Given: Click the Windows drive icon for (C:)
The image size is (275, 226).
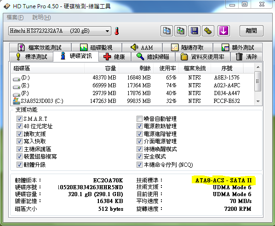Looking at the screenshot, I should point(16,101).
